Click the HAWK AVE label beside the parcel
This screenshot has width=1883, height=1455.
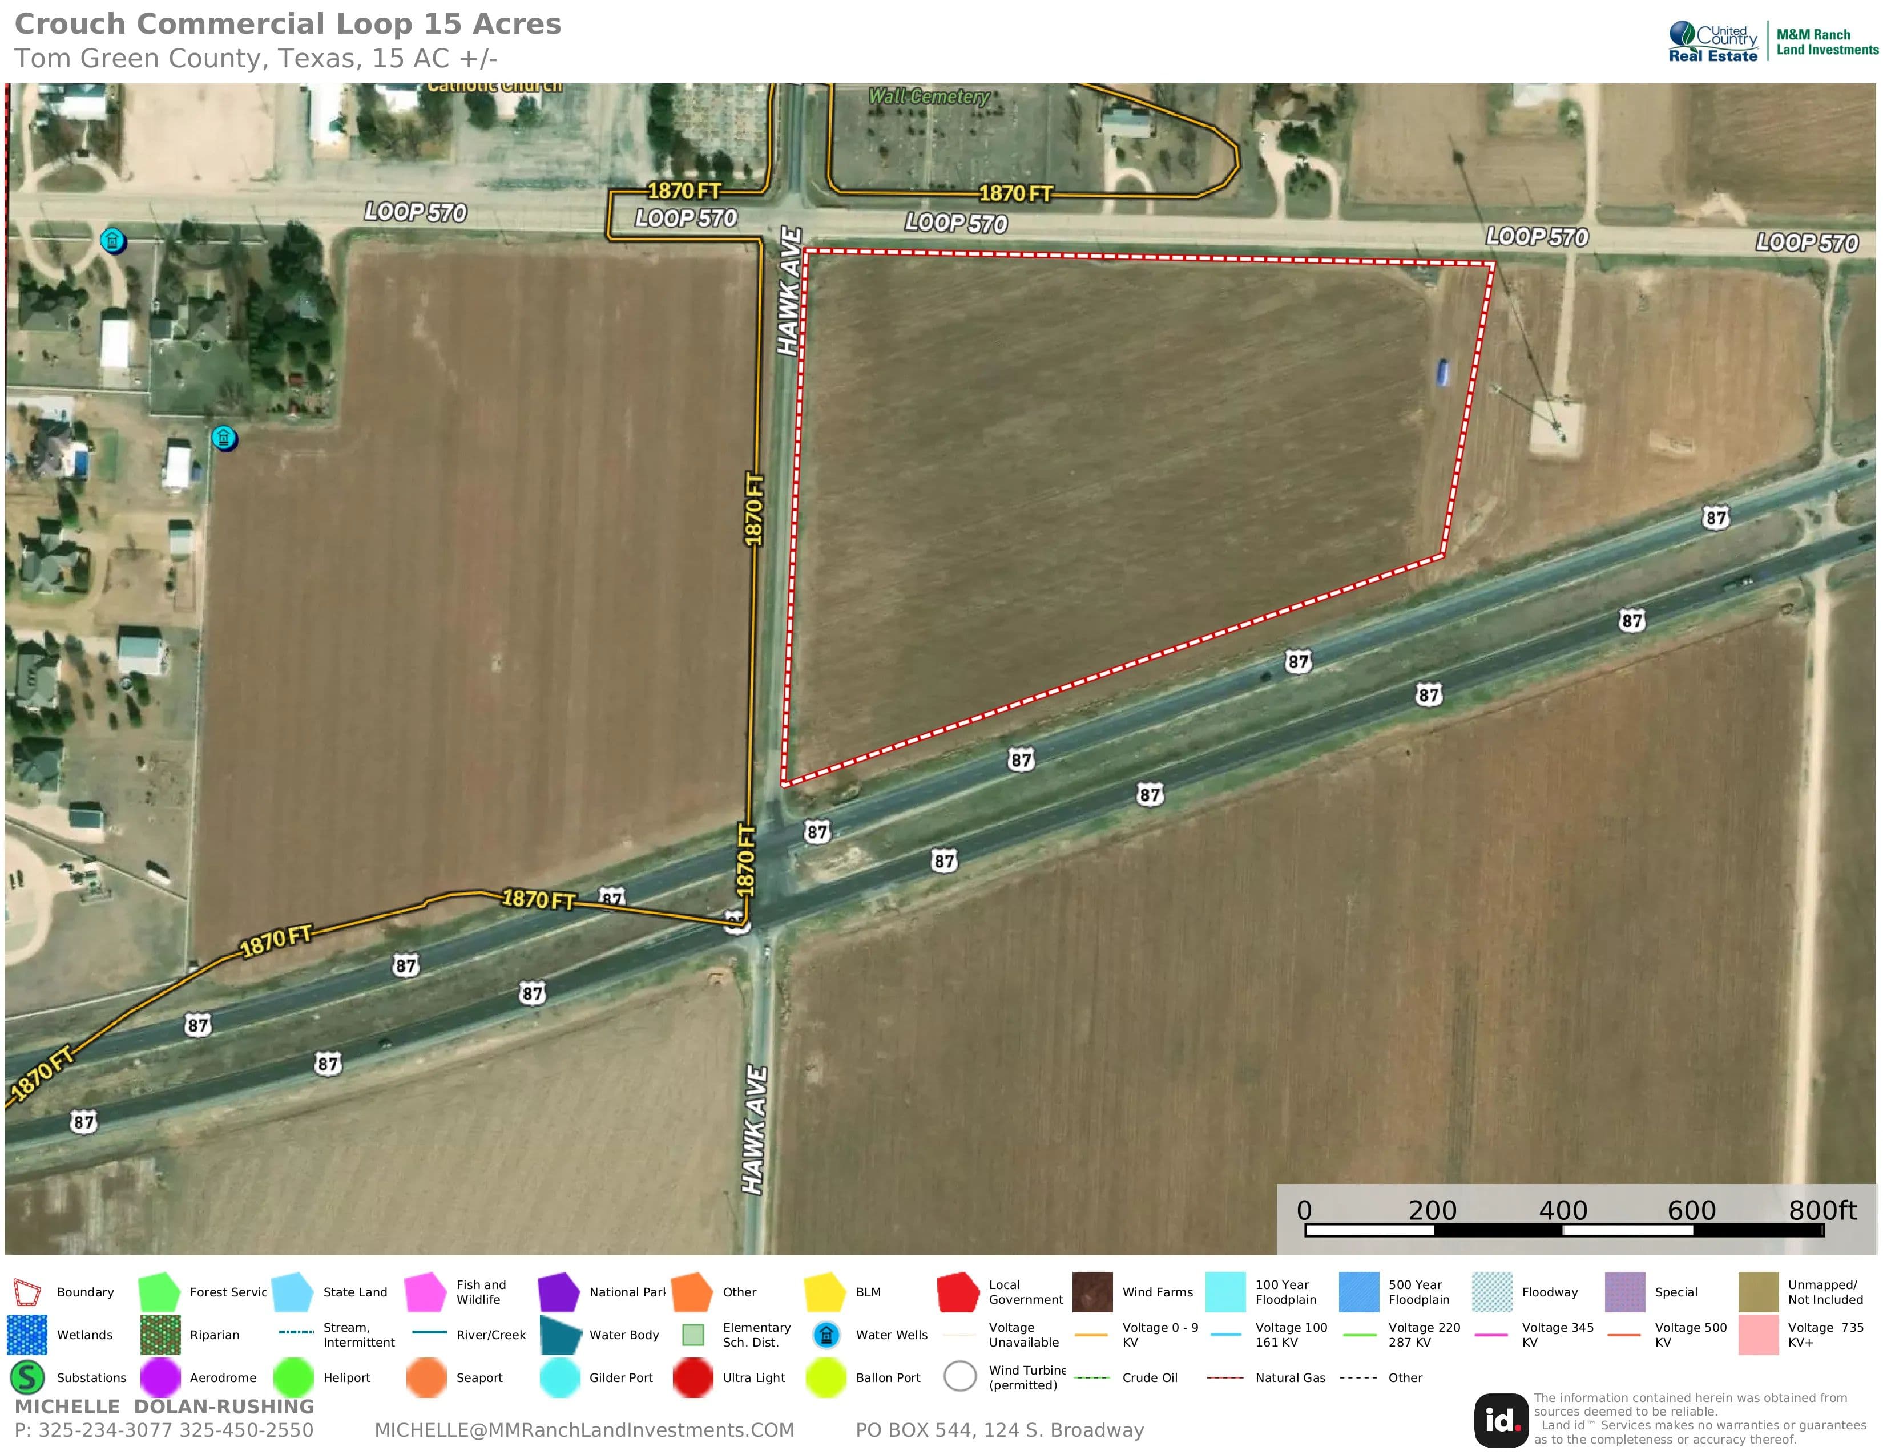point(789,290)
